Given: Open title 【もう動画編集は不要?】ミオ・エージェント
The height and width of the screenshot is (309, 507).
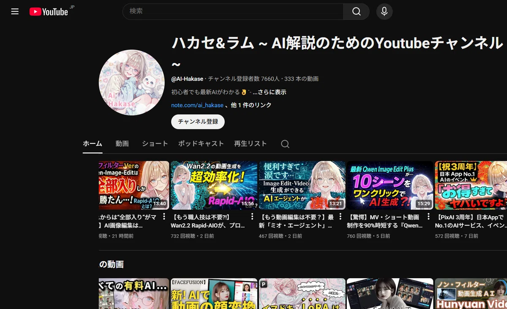Looking at the screenshot, I should (x=297, y=221).
